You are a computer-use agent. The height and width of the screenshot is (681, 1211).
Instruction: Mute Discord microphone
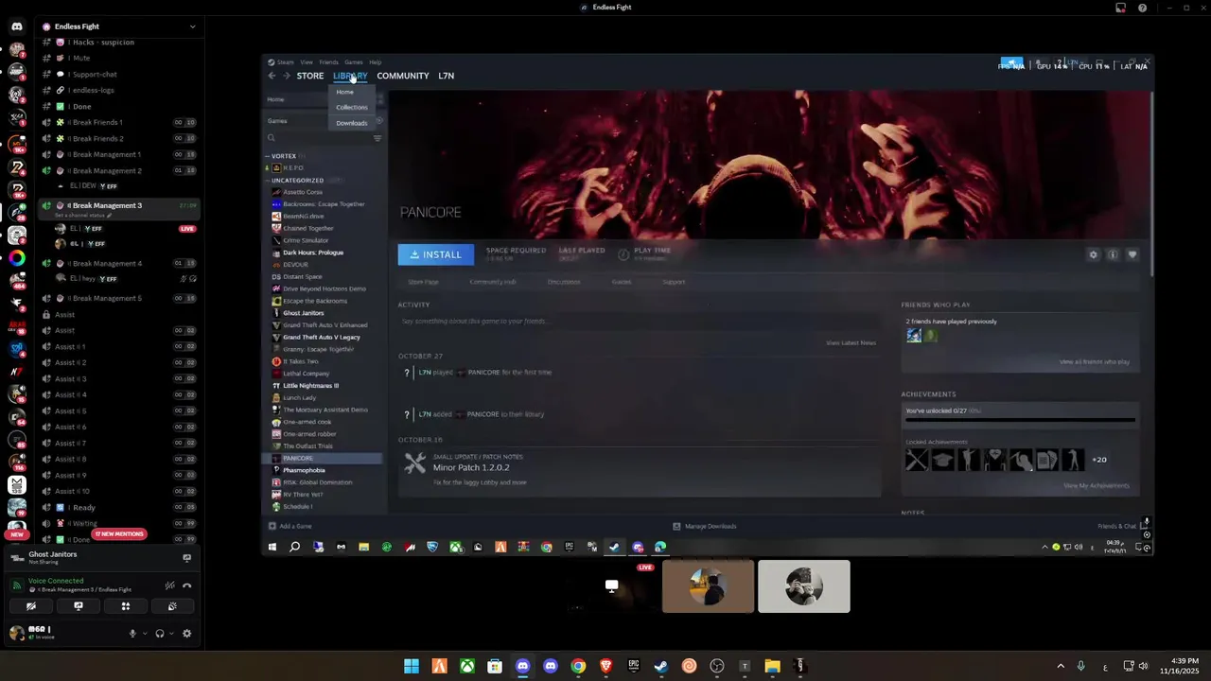tap(132, 634)
